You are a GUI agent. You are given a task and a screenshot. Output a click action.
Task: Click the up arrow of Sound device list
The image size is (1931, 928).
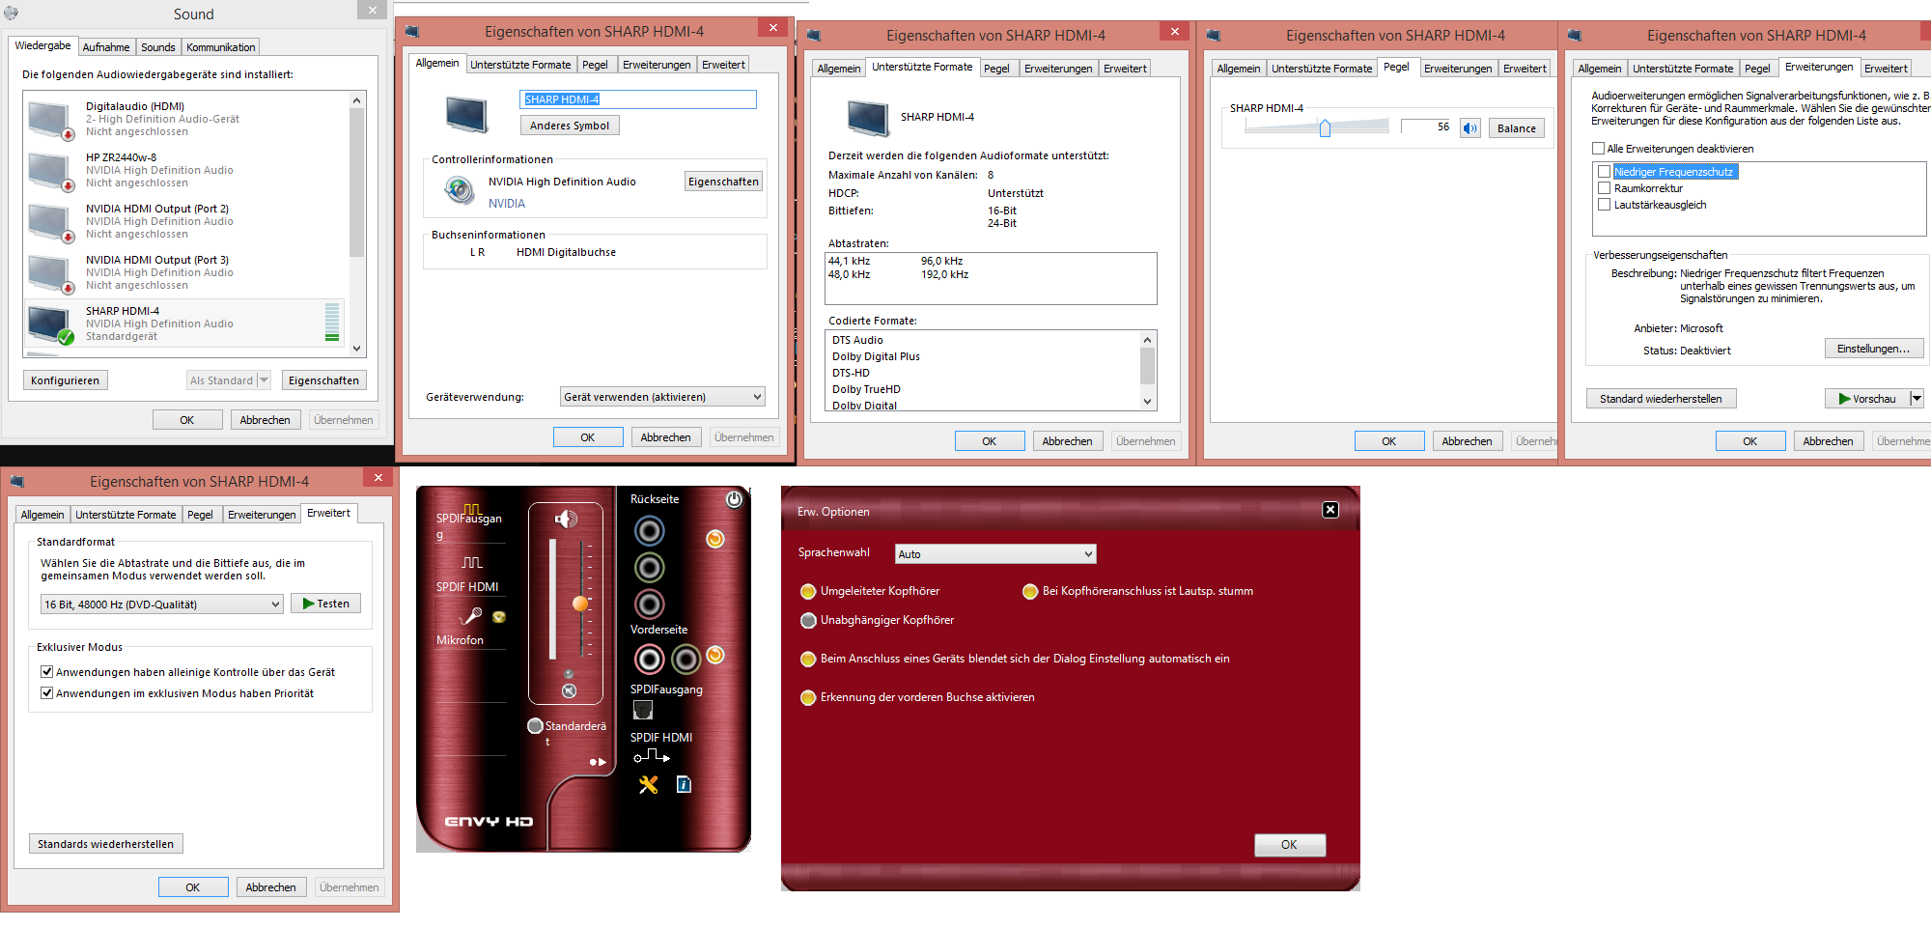[356, 100]
